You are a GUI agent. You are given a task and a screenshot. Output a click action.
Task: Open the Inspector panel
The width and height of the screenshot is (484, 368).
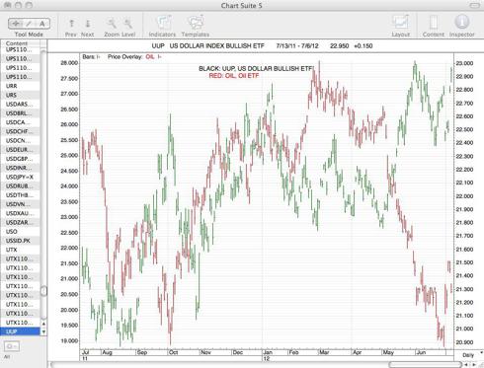(462, 27)
